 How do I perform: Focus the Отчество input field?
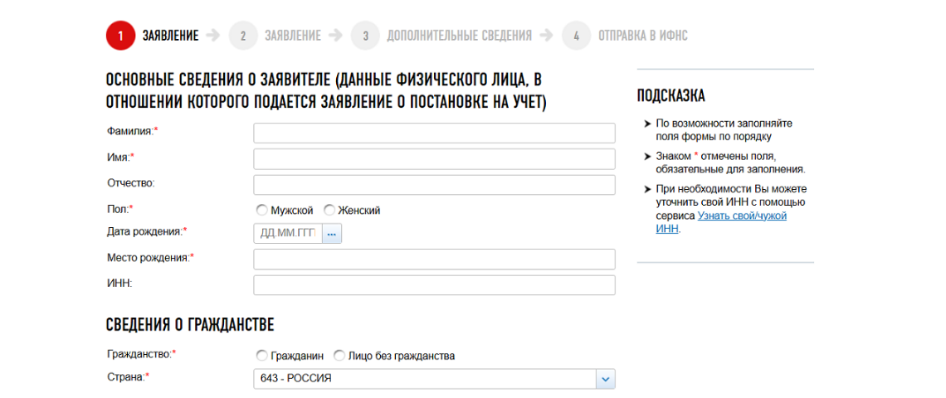(x=434, y=185)
